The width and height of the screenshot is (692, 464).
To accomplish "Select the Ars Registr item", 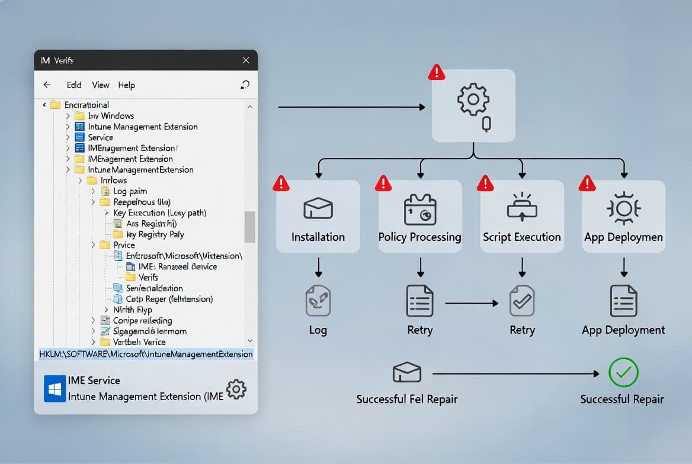I will pyautogui.click(x=145, y=224).
